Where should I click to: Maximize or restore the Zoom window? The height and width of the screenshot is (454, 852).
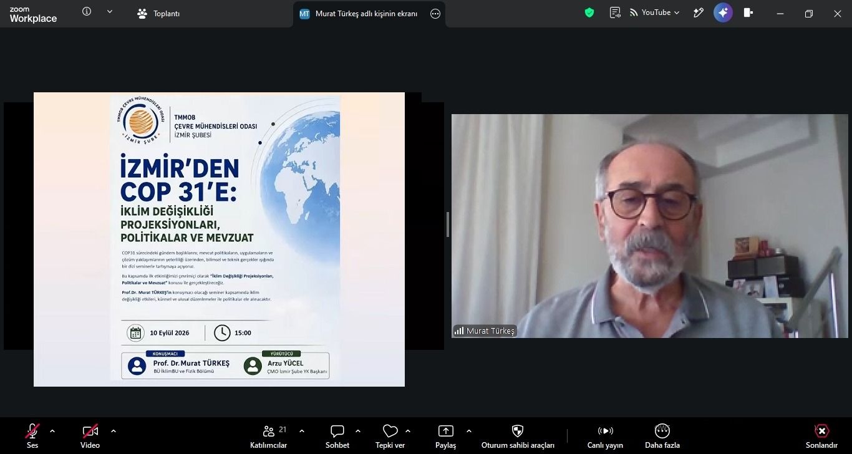coord(809,13)
